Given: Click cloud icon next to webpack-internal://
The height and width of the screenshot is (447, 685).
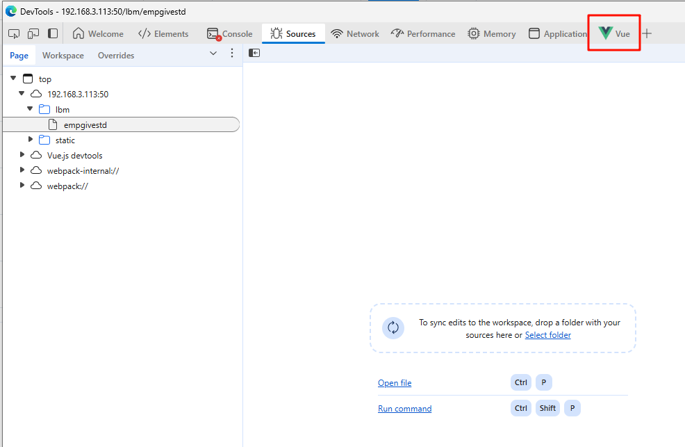Looking at the screenshot, I should [x=36, y=170].
